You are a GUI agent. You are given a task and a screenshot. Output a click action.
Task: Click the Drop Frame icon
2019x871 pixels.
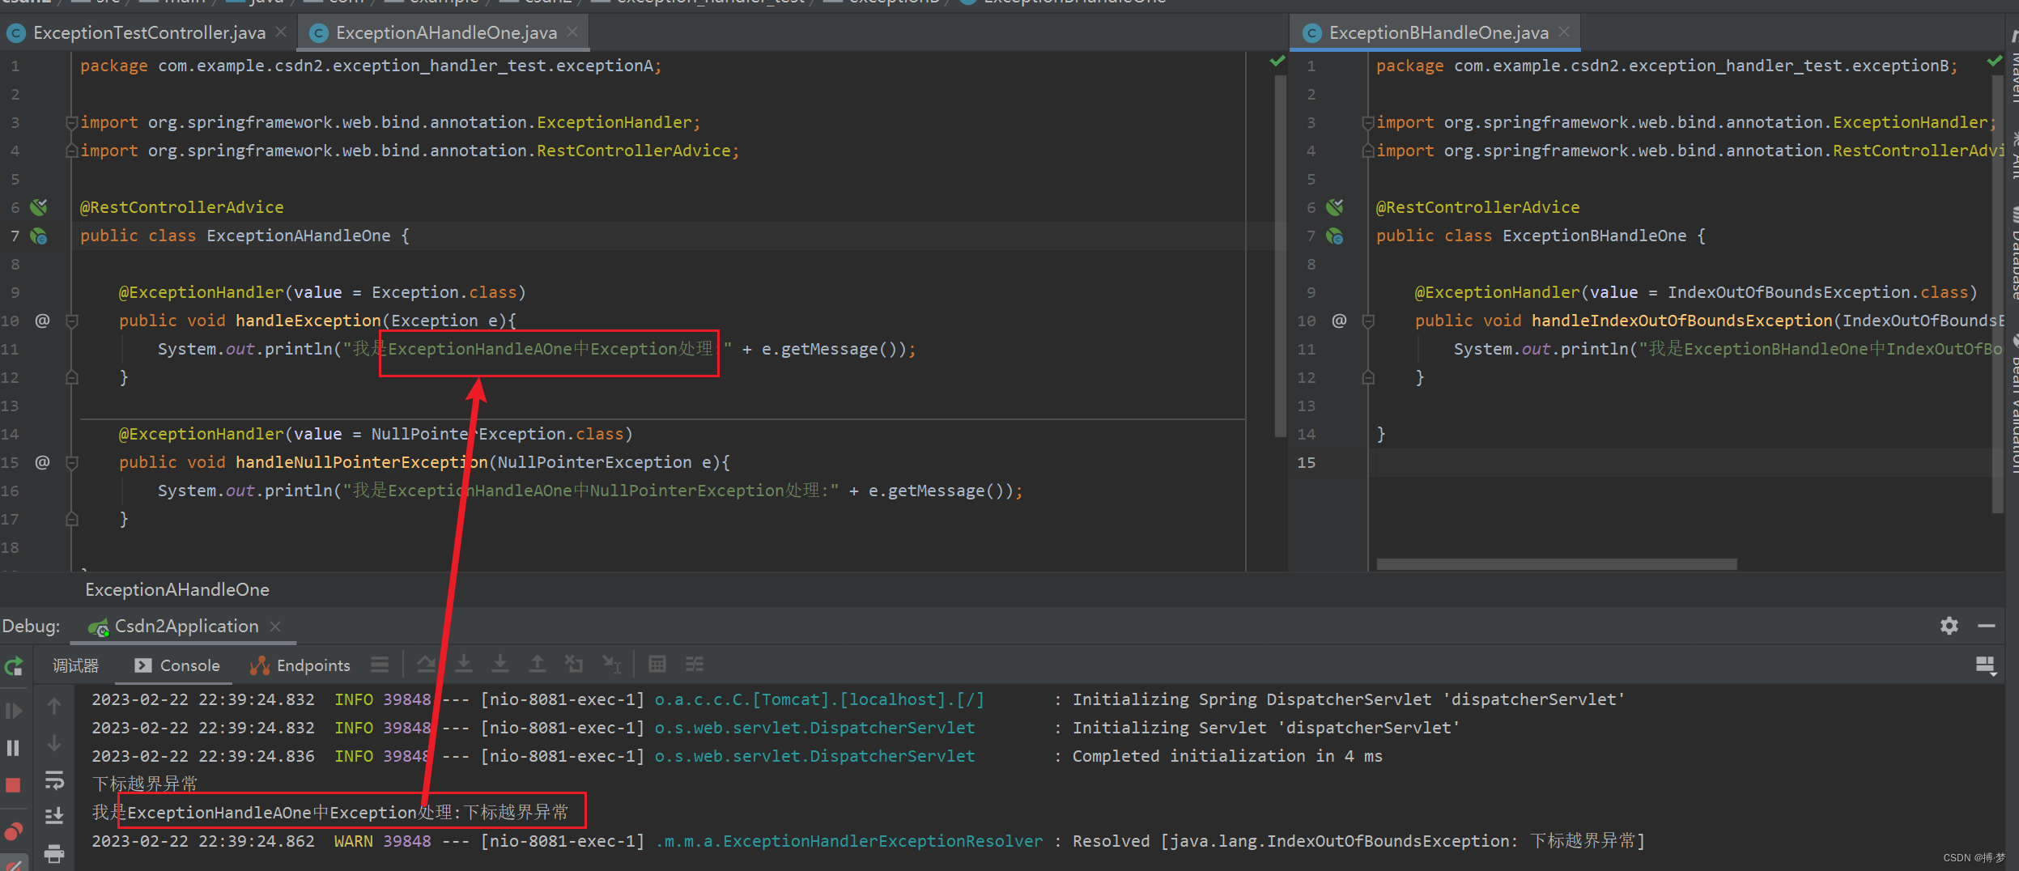point(574,665)
